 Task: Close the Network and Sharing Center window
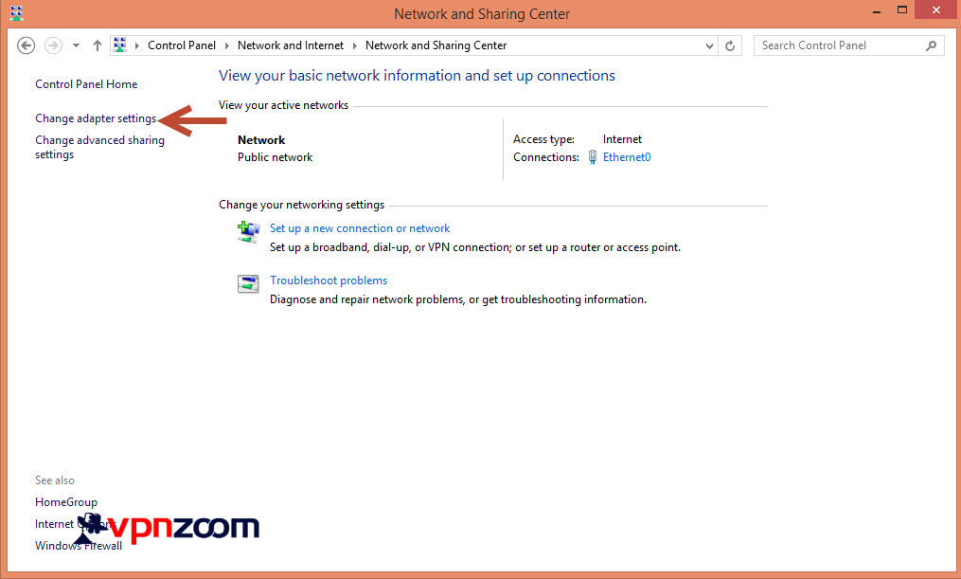pyautogui.click(x=935, y=9)
